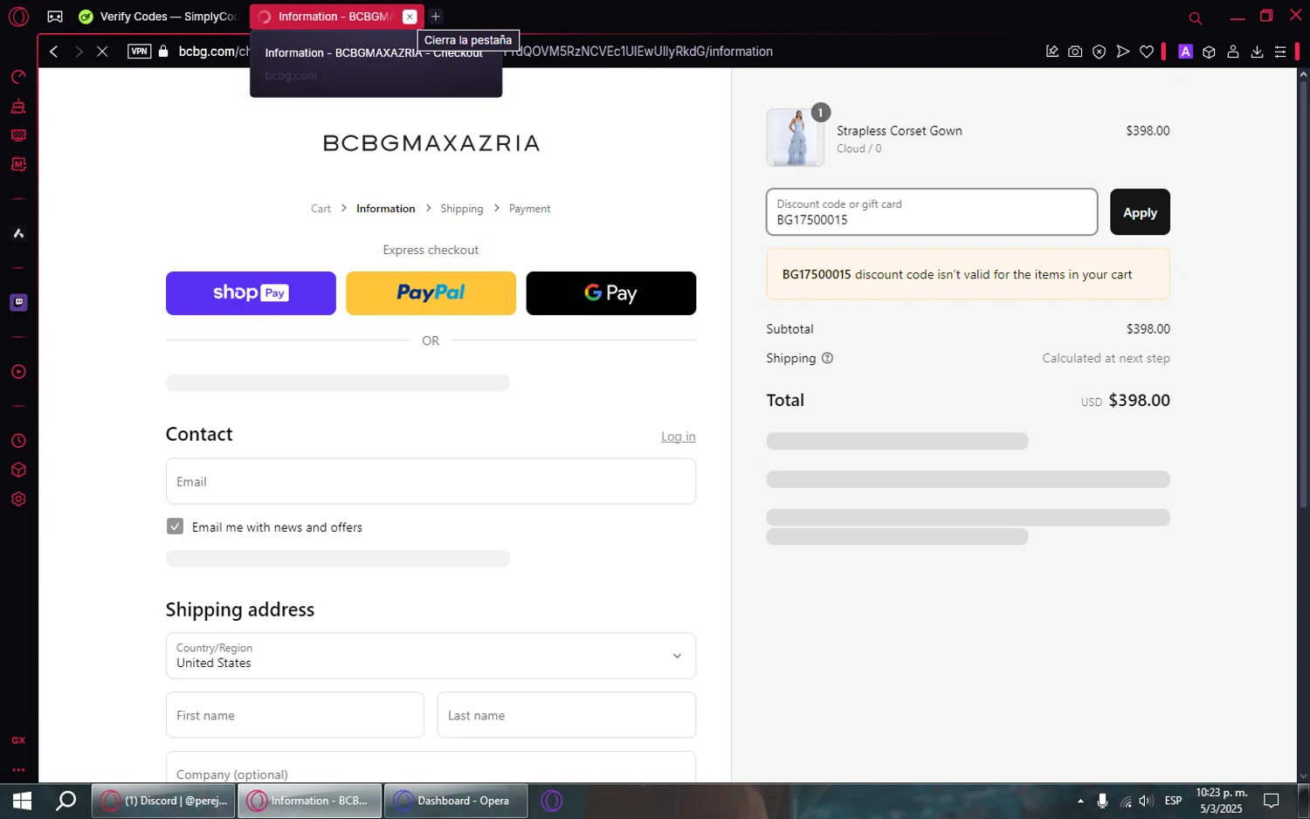Focus the discount code field
1310x819 pixels.
coord(932,212)
